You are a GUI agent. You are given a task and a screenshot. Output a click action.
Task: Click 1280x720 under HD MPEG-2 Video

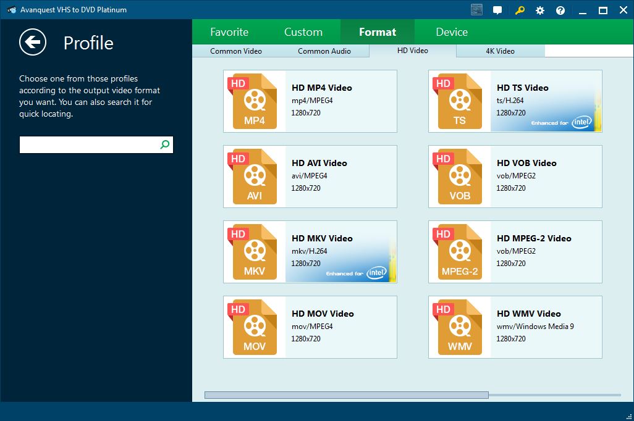pyautogui.click(x=511, y=264)
